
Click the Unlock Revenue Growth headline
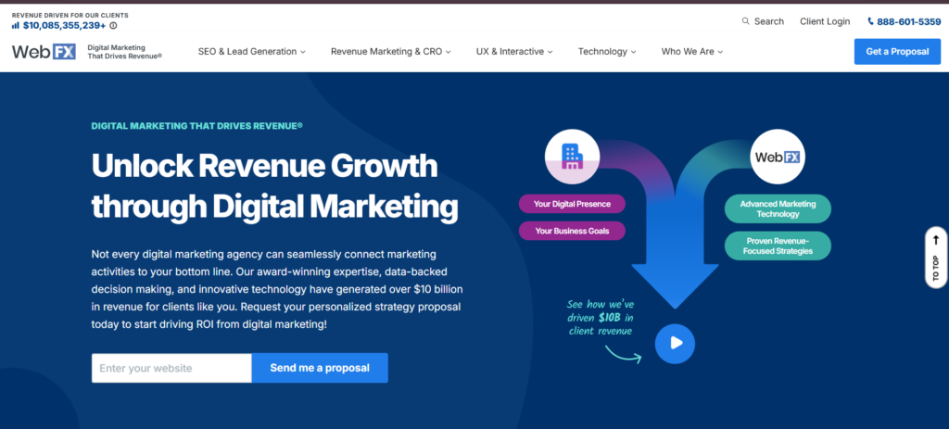(x=274, y=185)
